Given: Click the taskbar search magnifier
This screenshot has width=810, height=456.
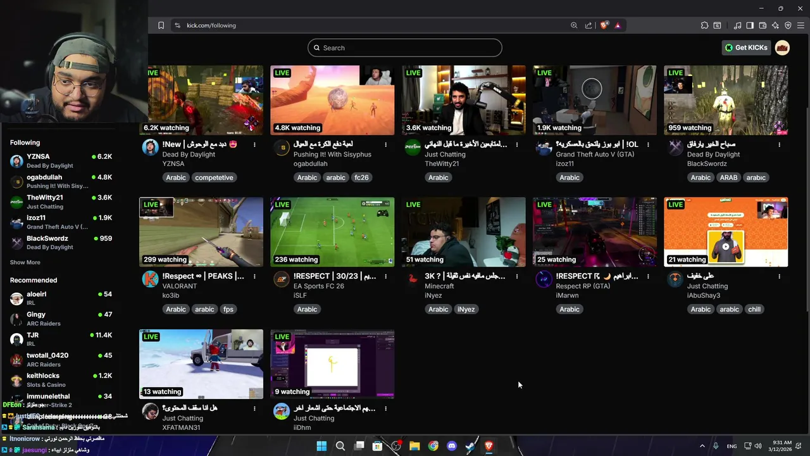Looking at the screenshot, I should [x=340, y=446].
